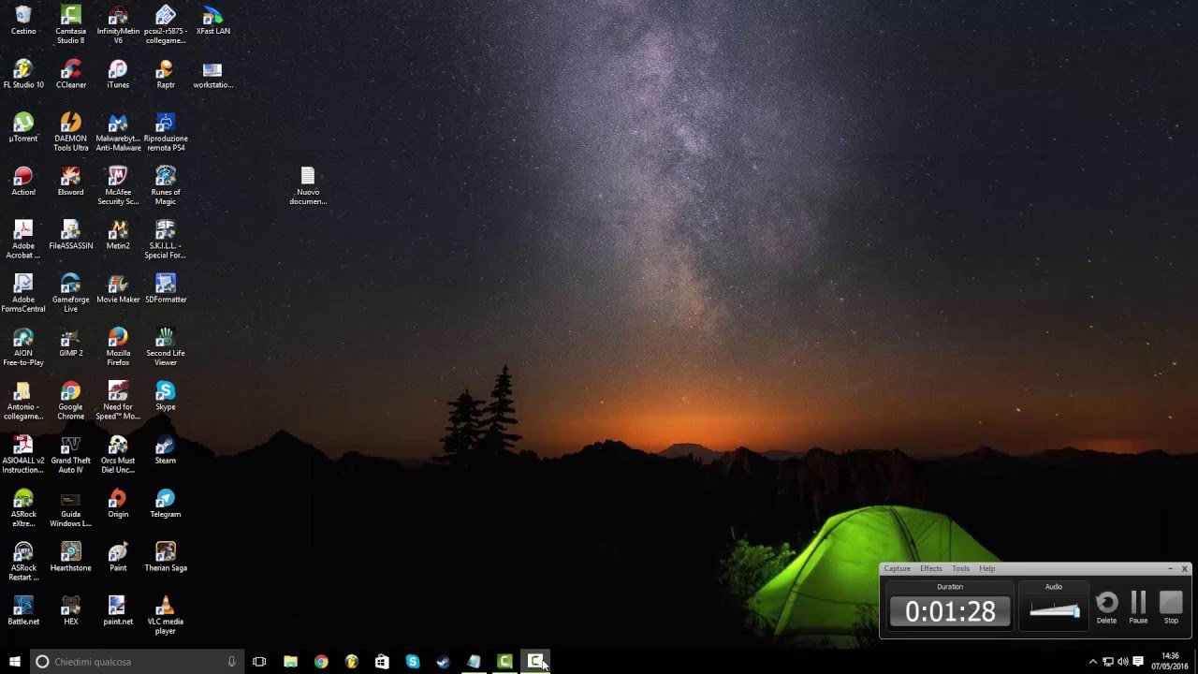Select the Malwarebytes Anti-Malware icon
The width and height of the screenshot is (1198, 674).
tap(118, 132)
